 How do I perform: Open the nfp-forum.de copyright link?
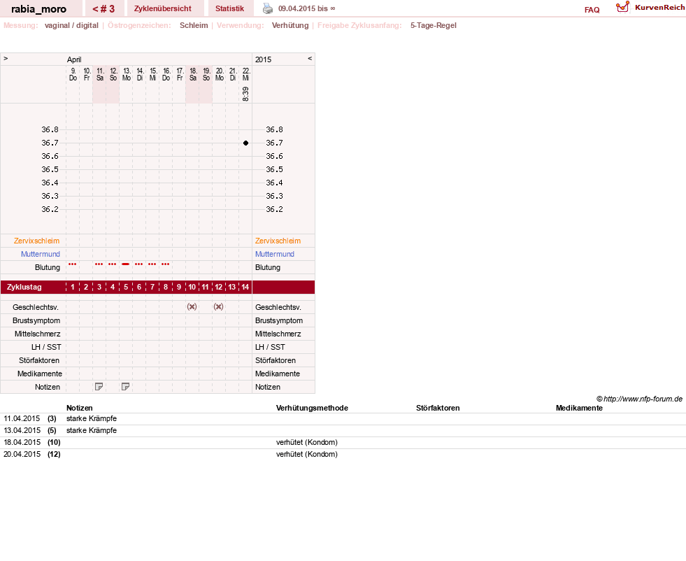coord(640,399)
